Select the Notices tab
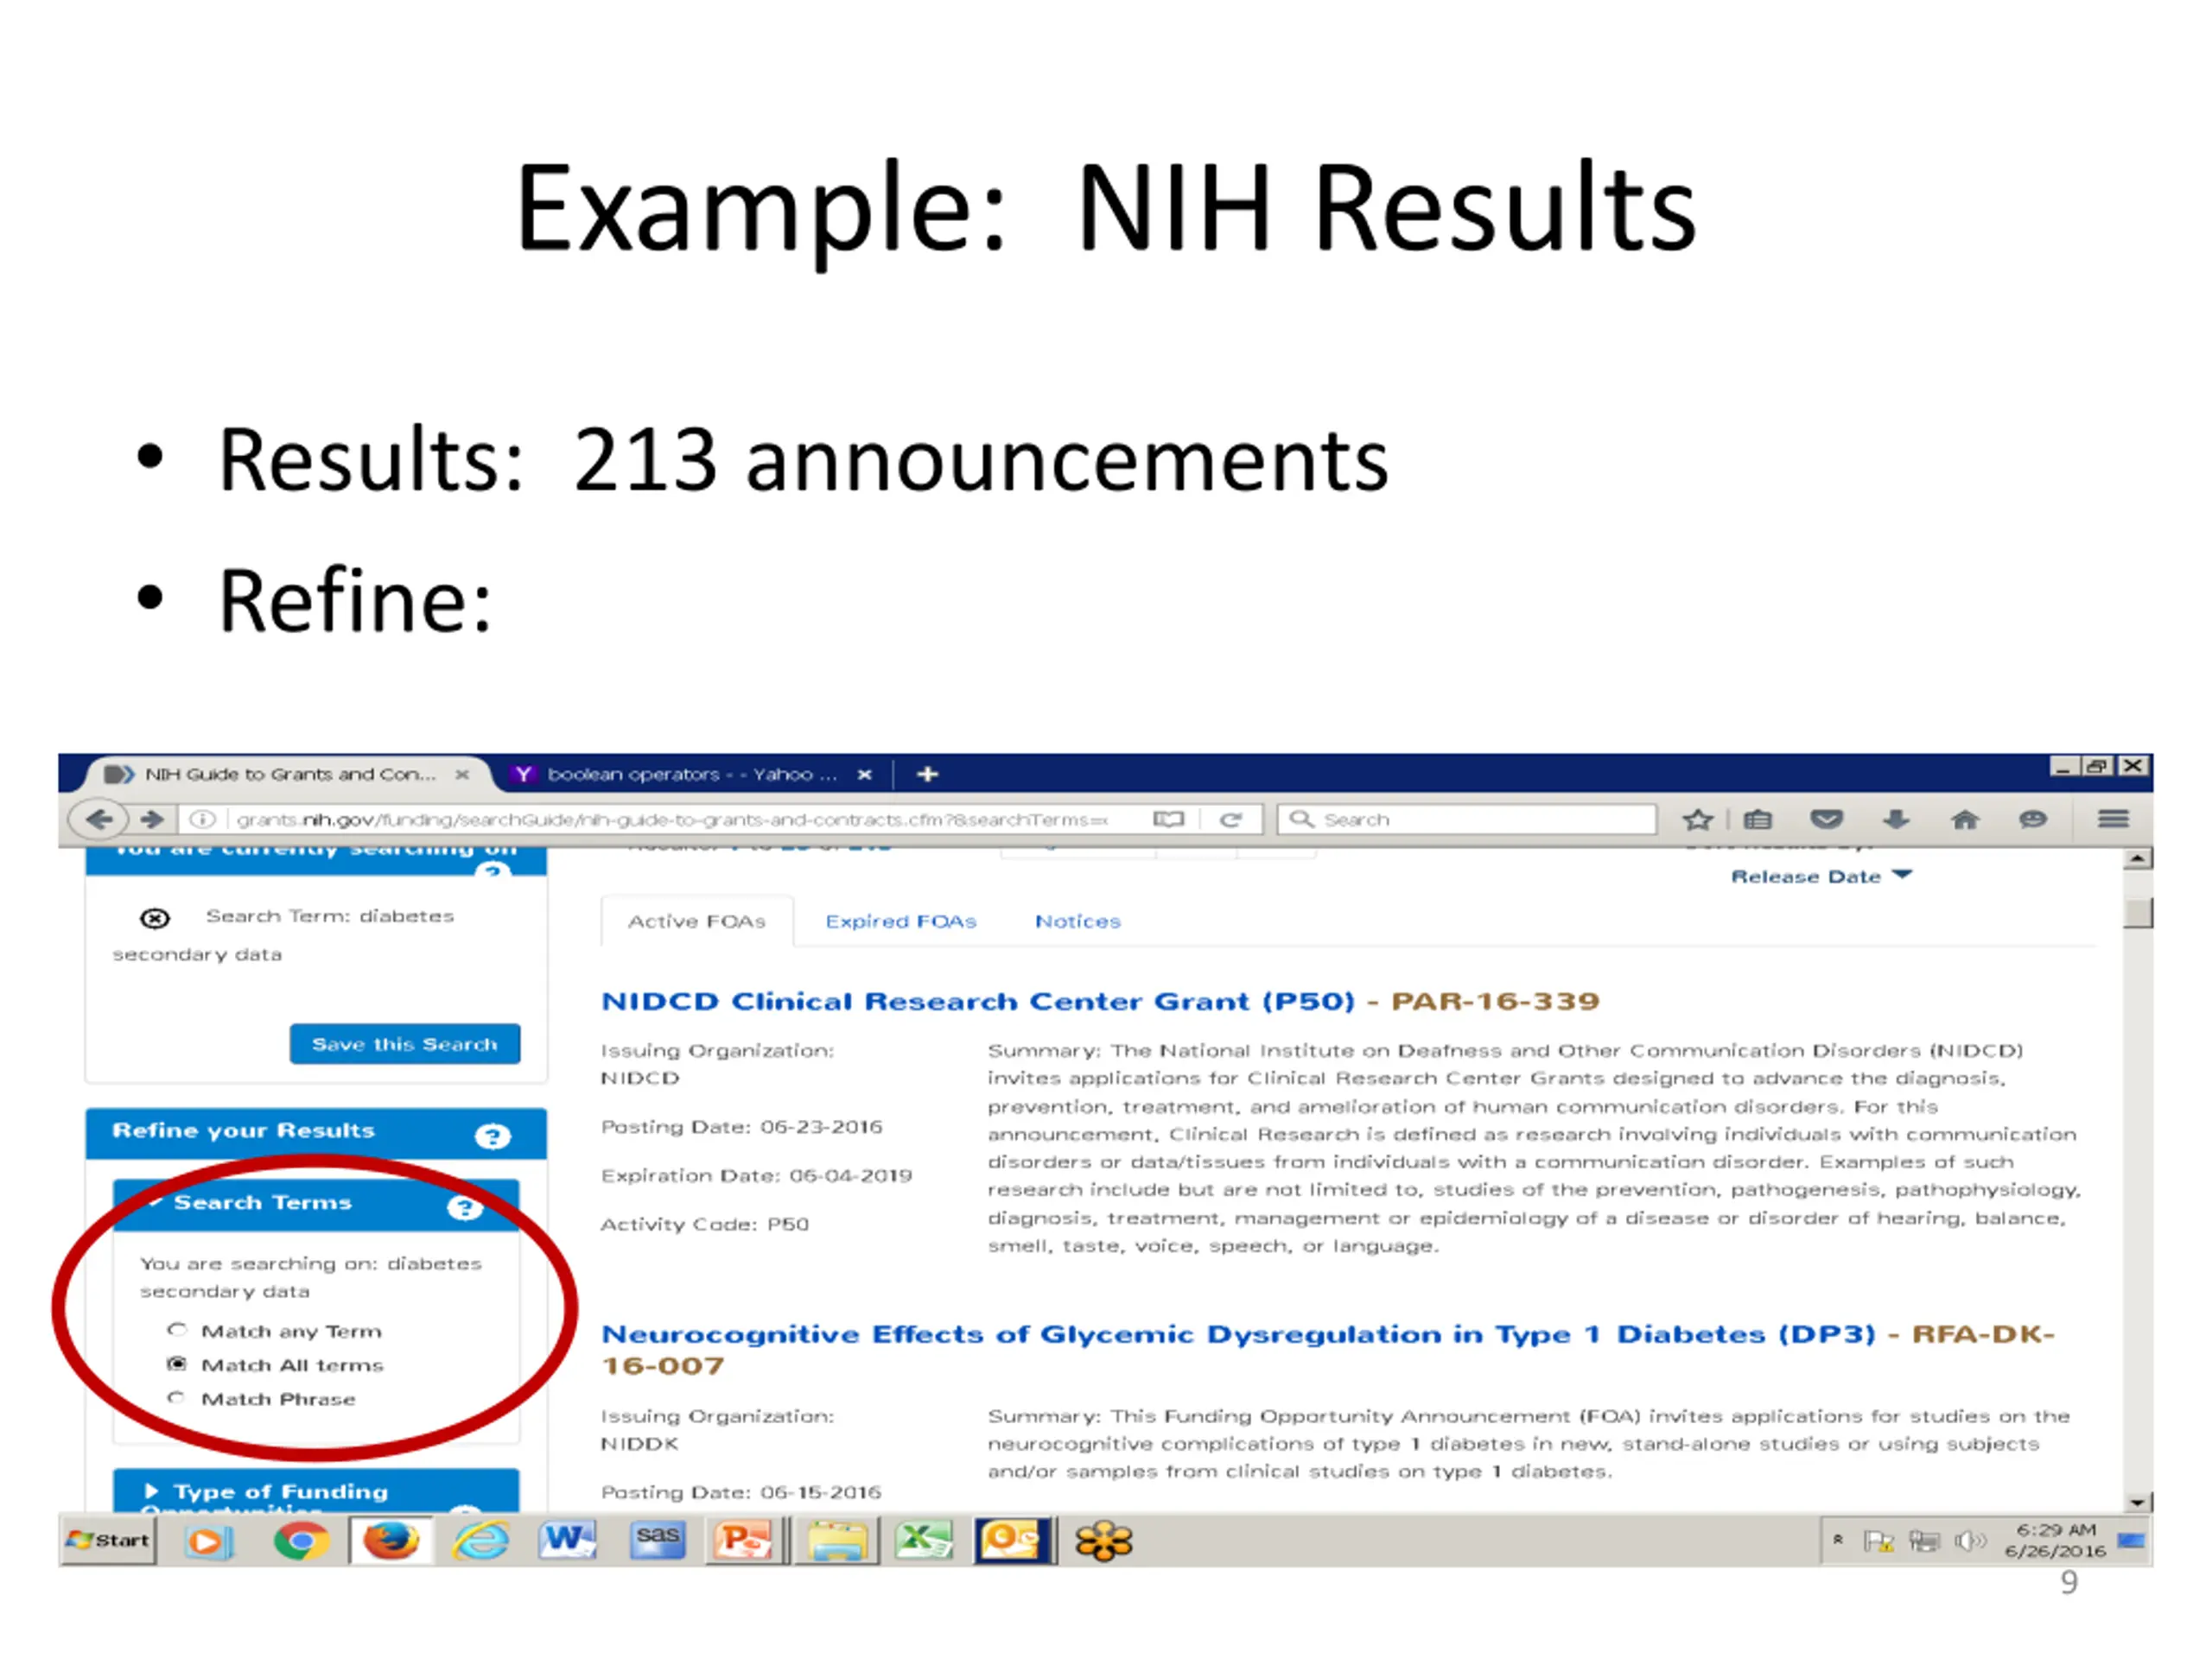 (x=1077, y=921)
